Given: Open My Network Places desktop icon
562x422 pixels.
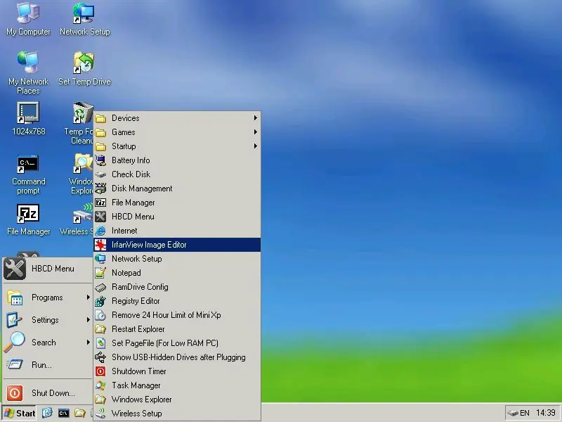Looking at the screenshot, I should (28, 72).
